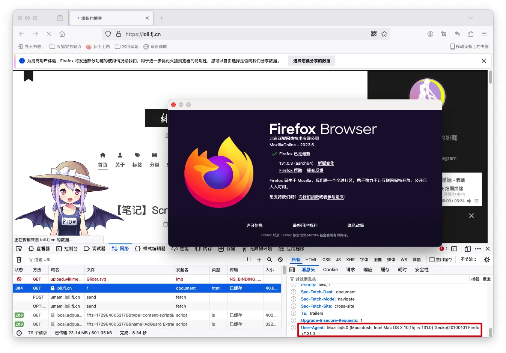Dismiss the data sharing notification bar
506x353 pixels.
[484, 61]
